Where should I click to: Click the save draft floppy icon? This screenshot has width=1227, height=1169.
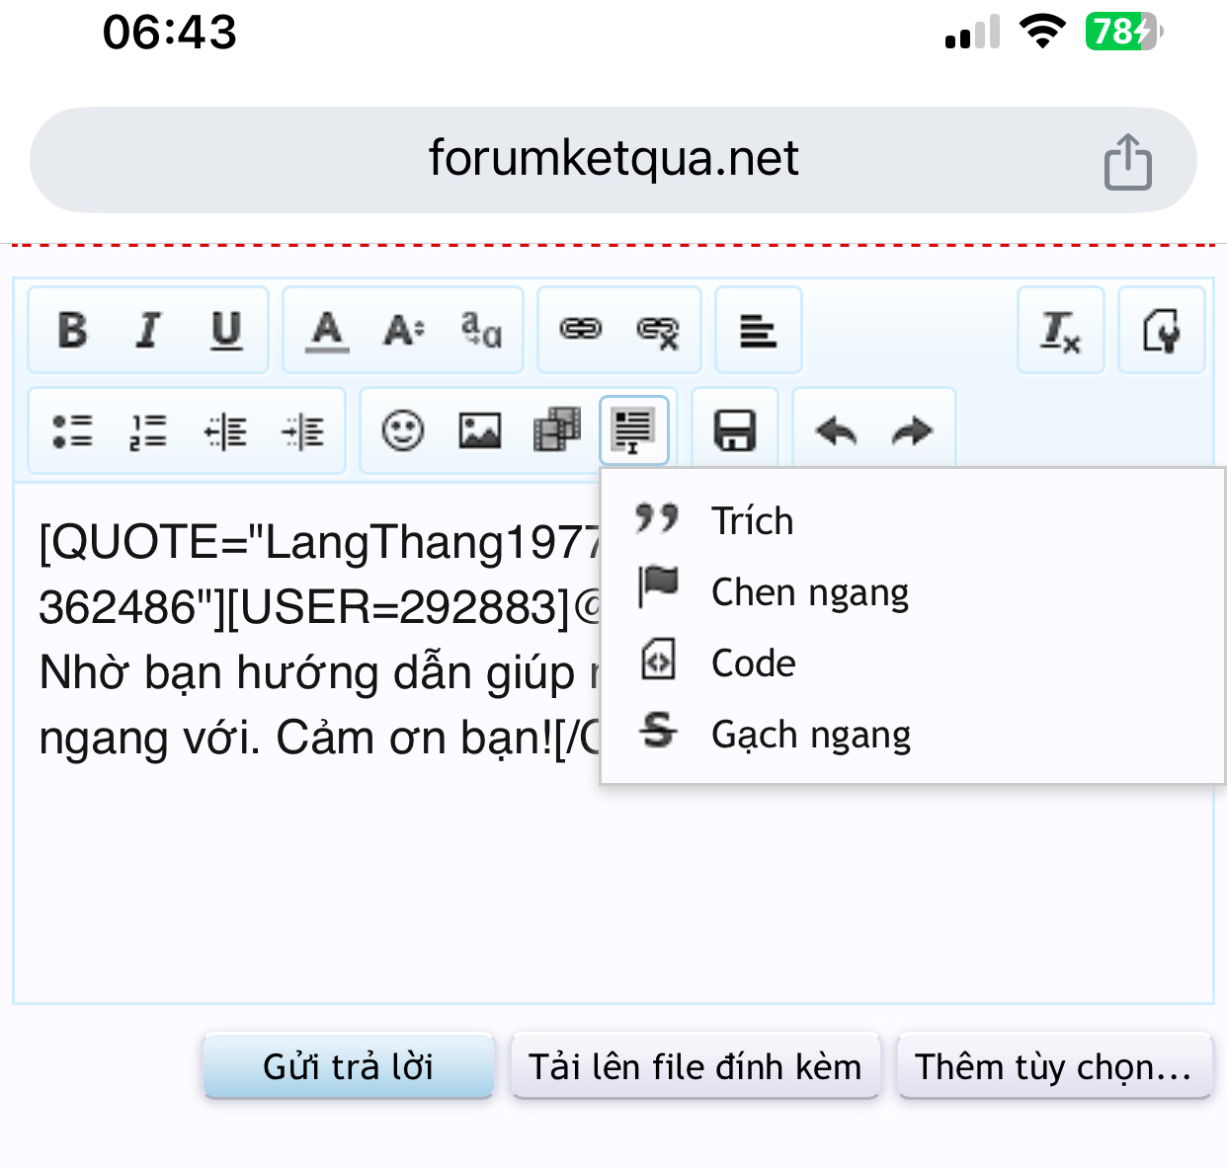tap(735, 431)
